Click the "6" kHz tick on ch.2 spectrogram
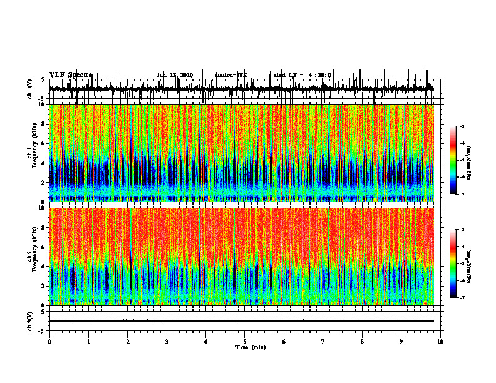496x383 pixels. pyautogui.click(x=44, y=247)
